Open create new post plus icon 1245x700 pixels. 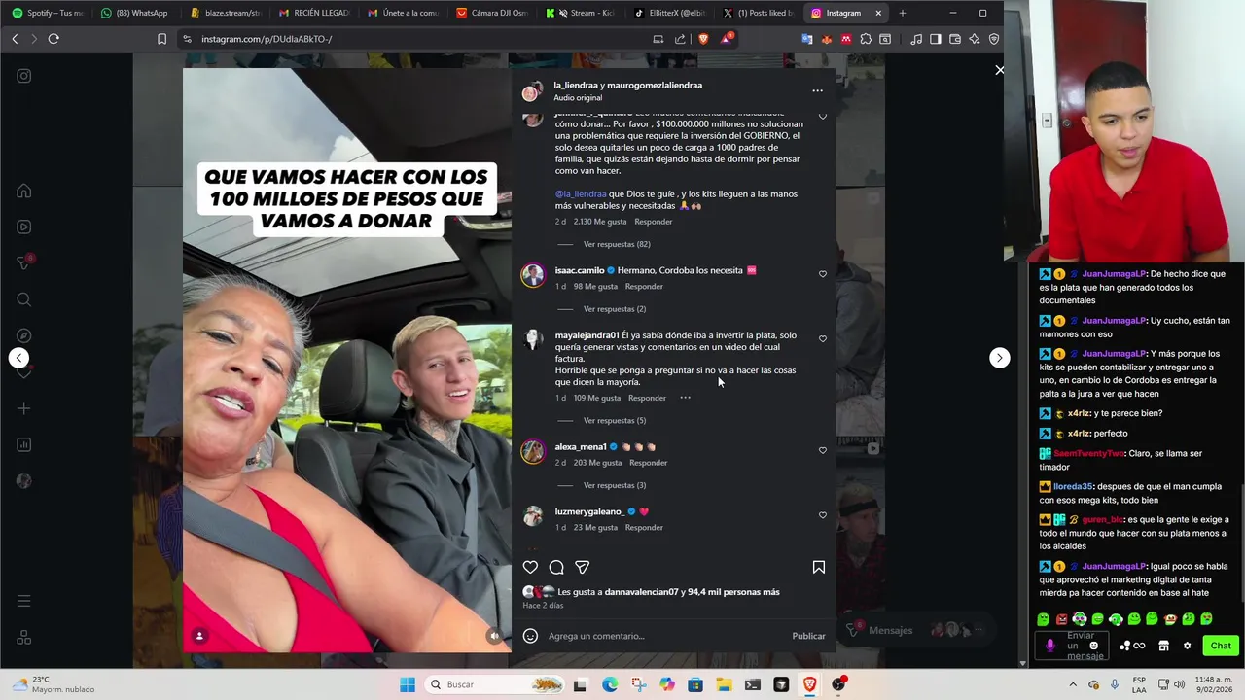click(x=23, y=408)
